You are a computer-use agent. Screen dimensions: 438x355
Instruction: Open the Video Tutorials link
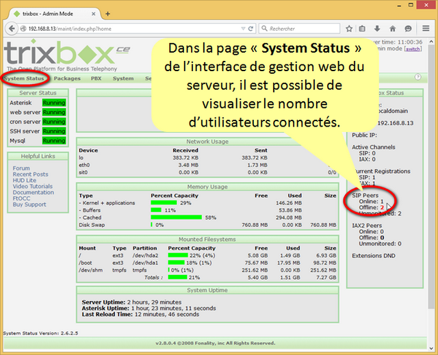click(x=33, y=187)
